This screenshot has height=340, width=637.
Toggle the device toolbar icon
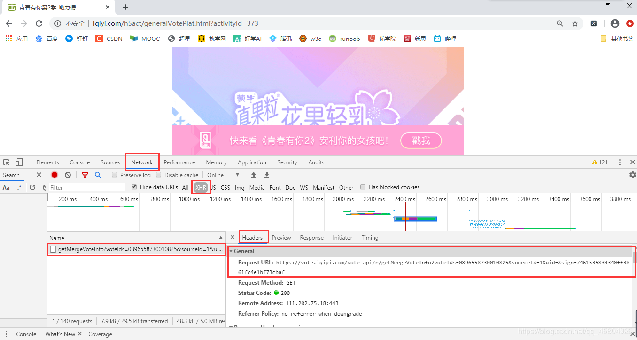(x=19, y=162)
